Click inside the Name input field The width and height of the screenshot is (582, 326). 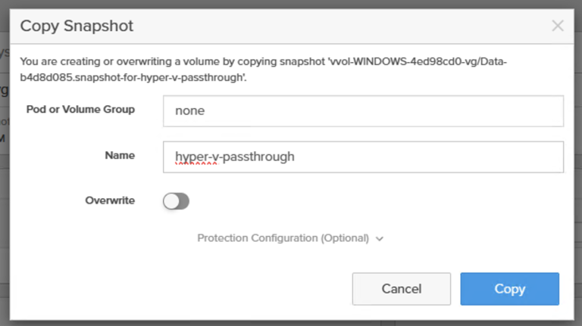pos(363,157)
